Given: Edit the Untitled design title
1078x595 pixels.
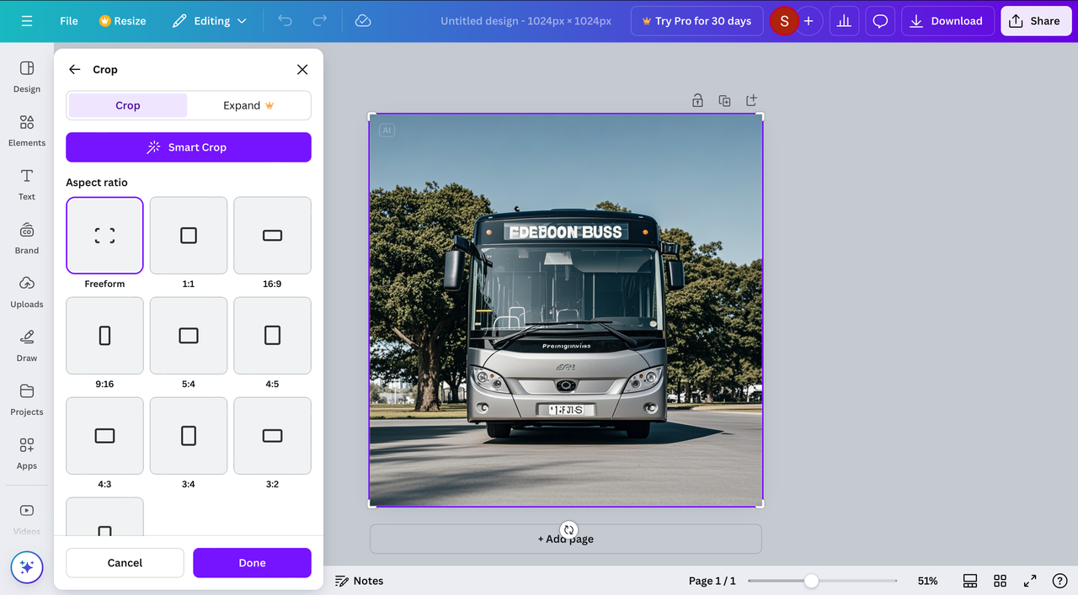Looking at the screenshot, I should 526,21.
